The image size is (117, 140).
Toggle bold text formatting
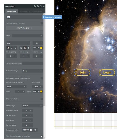pos(8,48)
